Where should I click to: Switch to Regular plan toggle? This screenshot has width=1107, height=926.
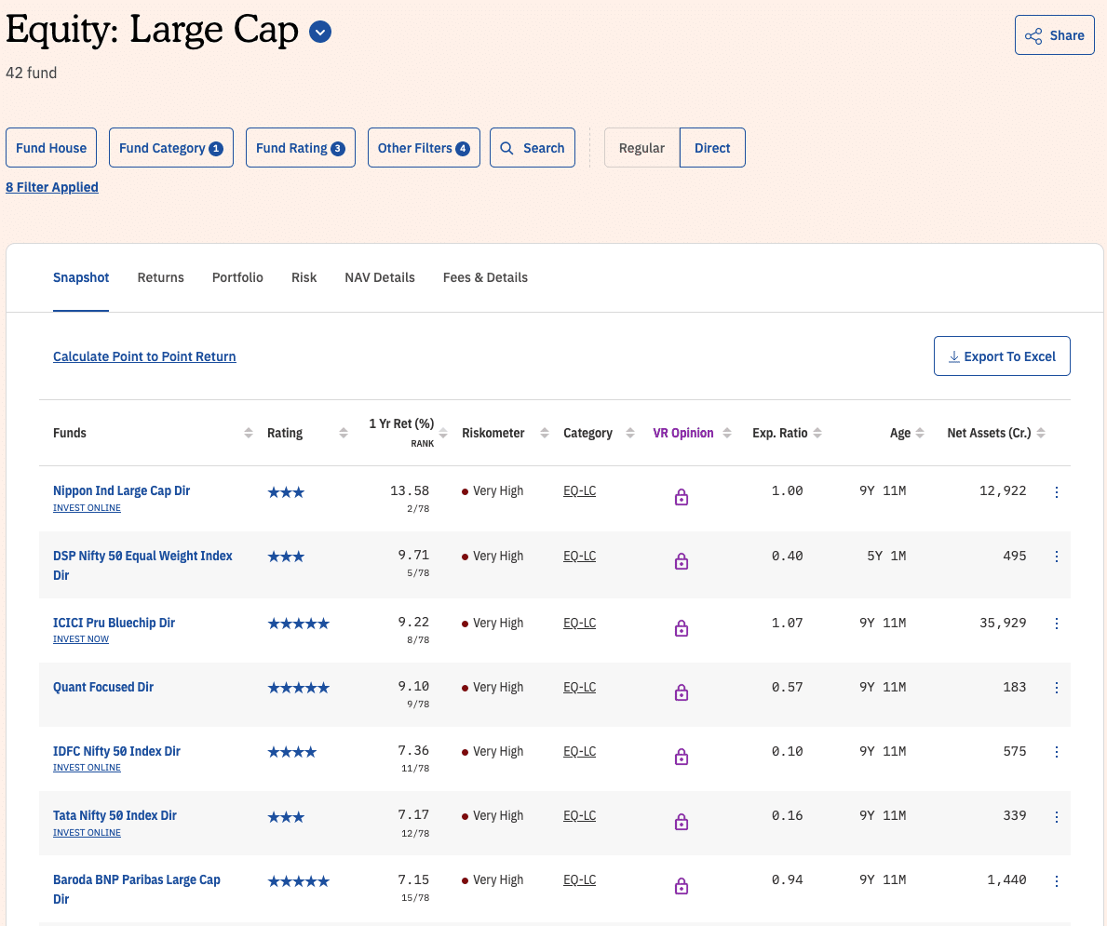point(641,148)
